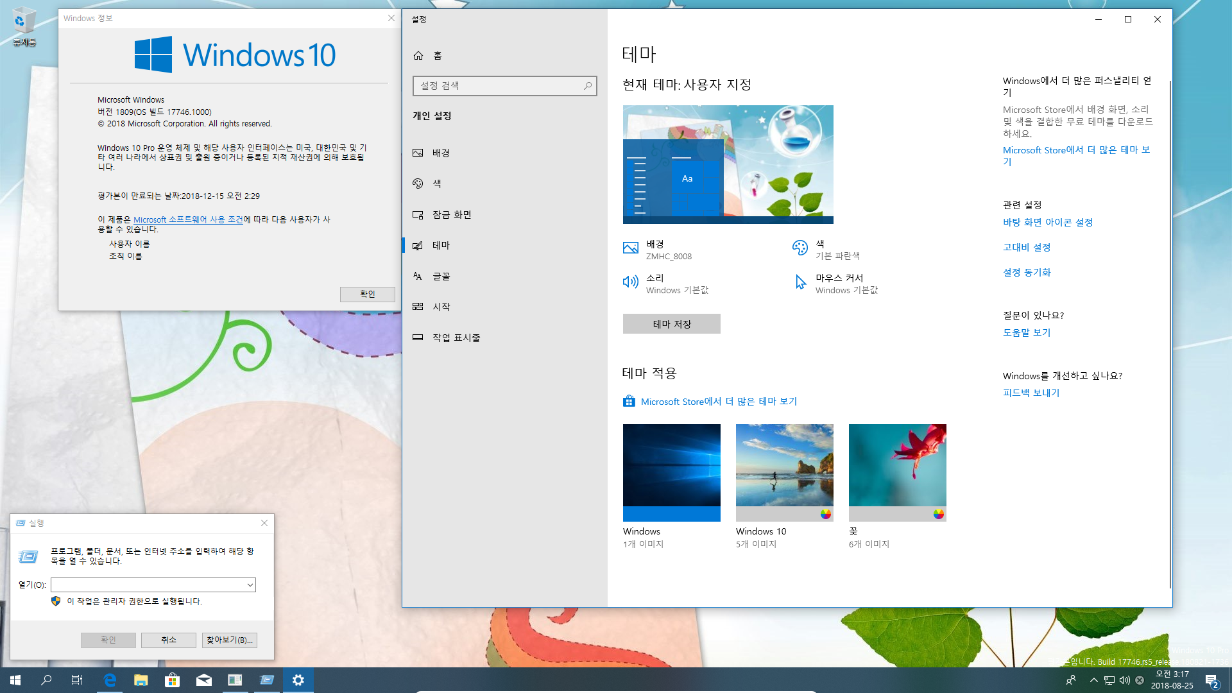Open 피드백 보내기 feedback link

[1031, 393]
